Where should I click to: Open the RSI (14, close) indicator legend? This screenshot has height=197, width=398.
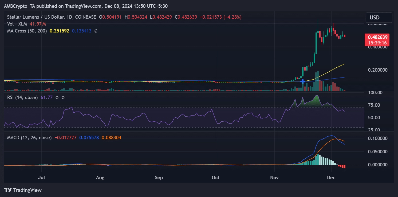click(22, 97)
